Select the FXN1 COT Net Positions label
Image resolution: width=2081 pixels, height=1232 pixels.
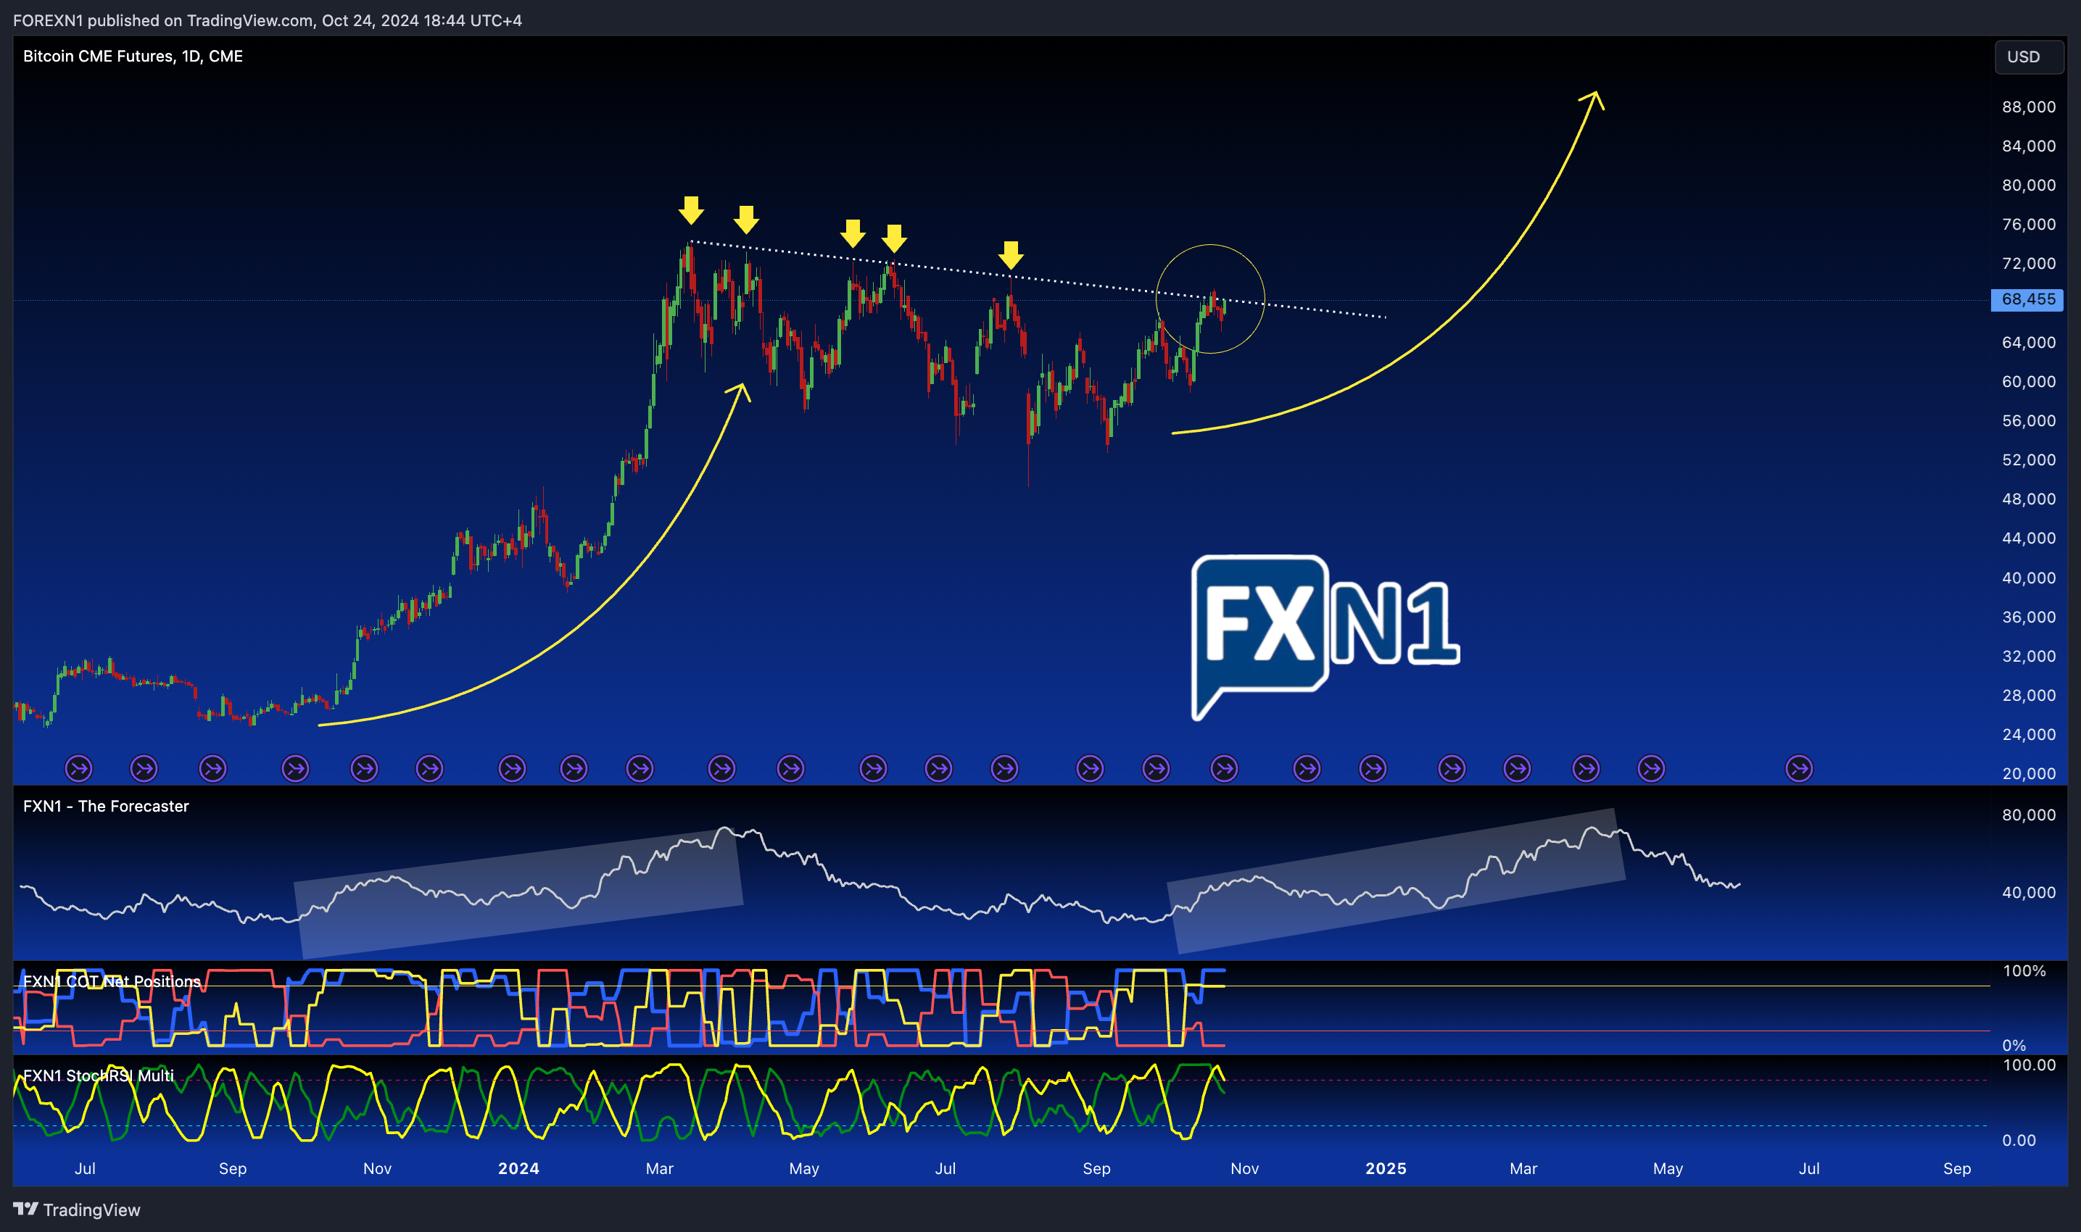pyautogui.click(x=111, y=981)
